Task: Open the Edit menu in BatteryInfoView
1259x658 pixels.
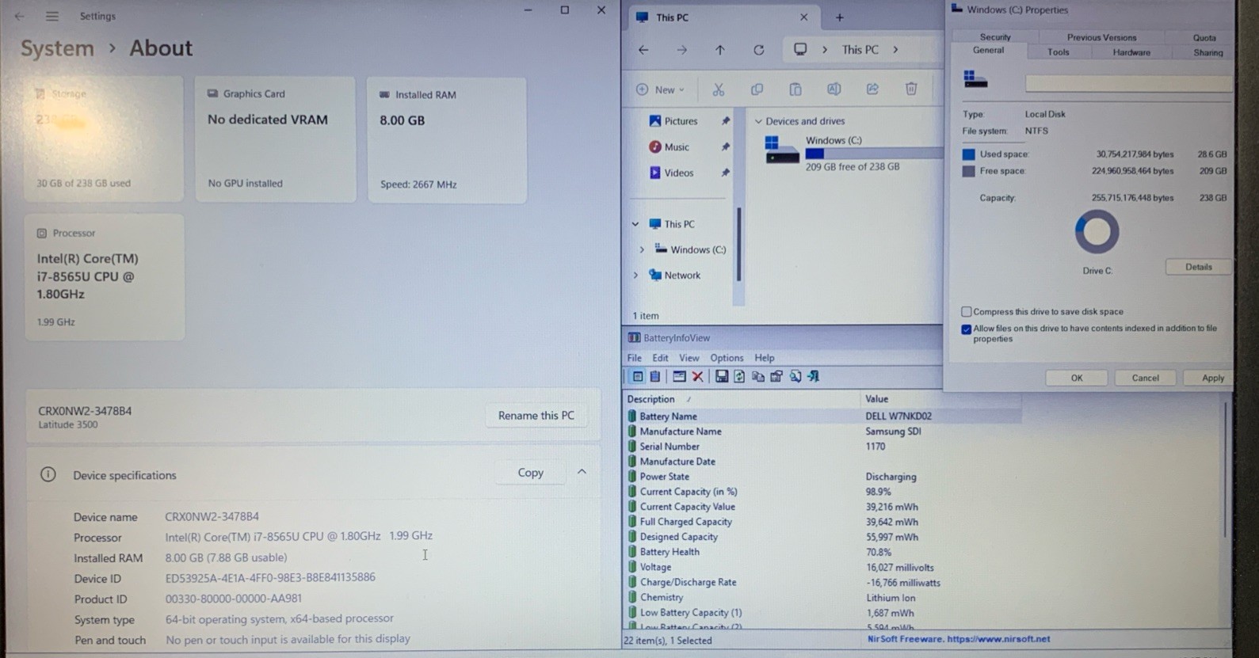Action: click(660, 358)
